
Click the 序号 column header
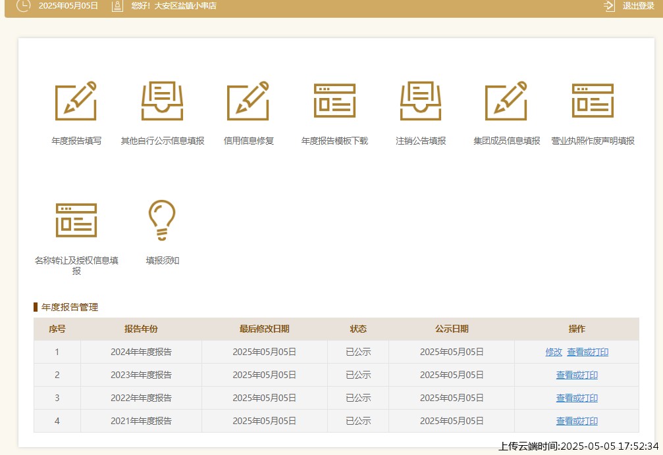click(57, 329)
